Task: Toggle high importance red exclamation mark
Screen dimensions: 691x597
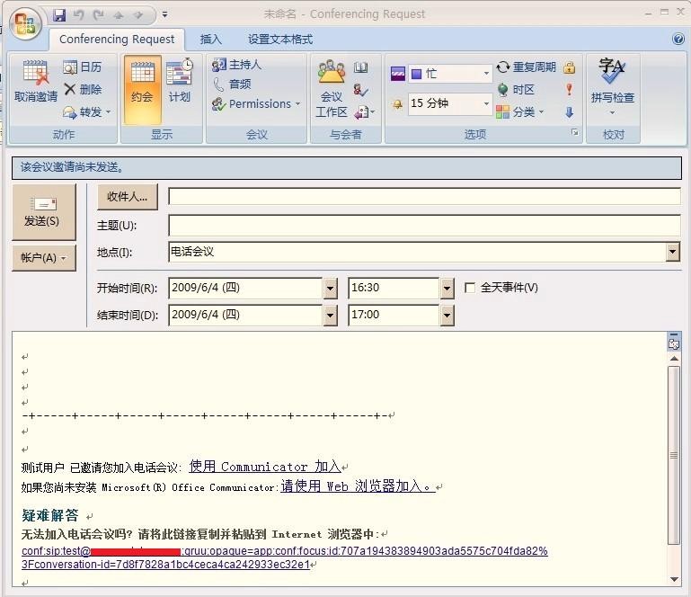Action: click(x=569, y=90)
